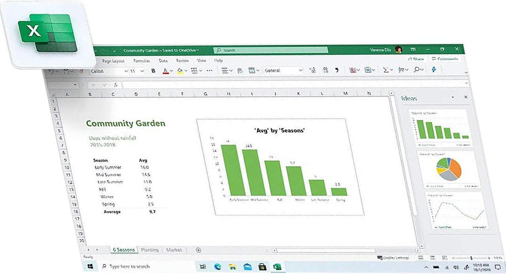Increase decimal places
Viewport: 506px width, 274px height.
tap(313, 70)
